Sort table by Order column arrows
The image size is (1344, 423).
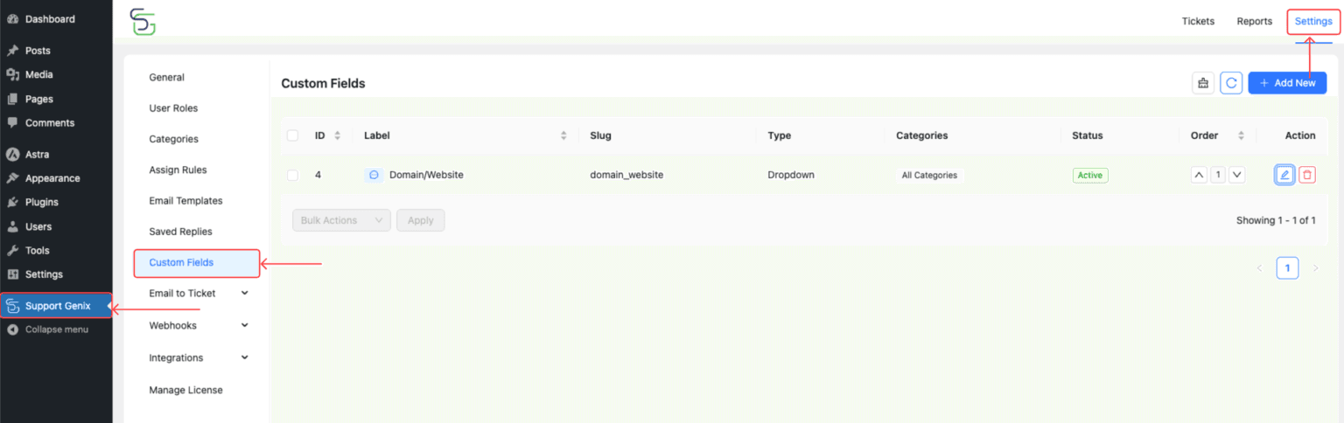pos(1241,135)
